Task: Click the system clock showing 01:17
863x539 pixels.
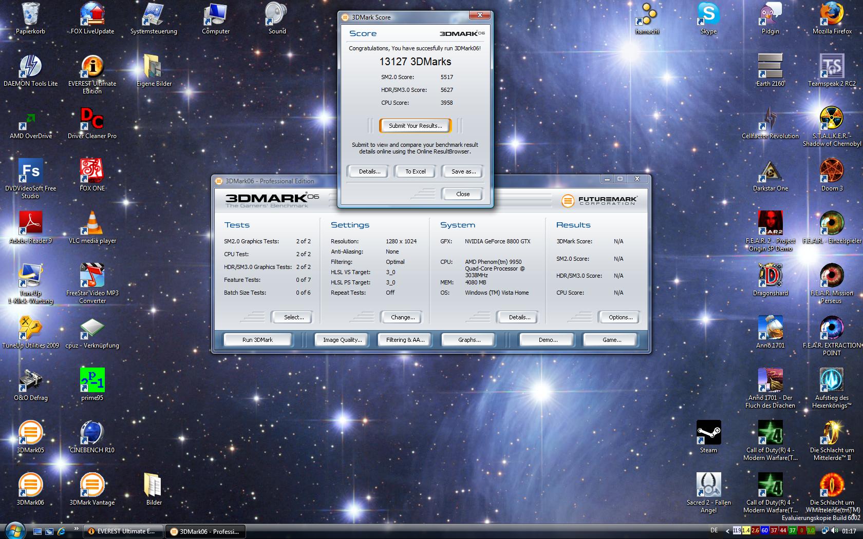Action: tap(849, 531)
